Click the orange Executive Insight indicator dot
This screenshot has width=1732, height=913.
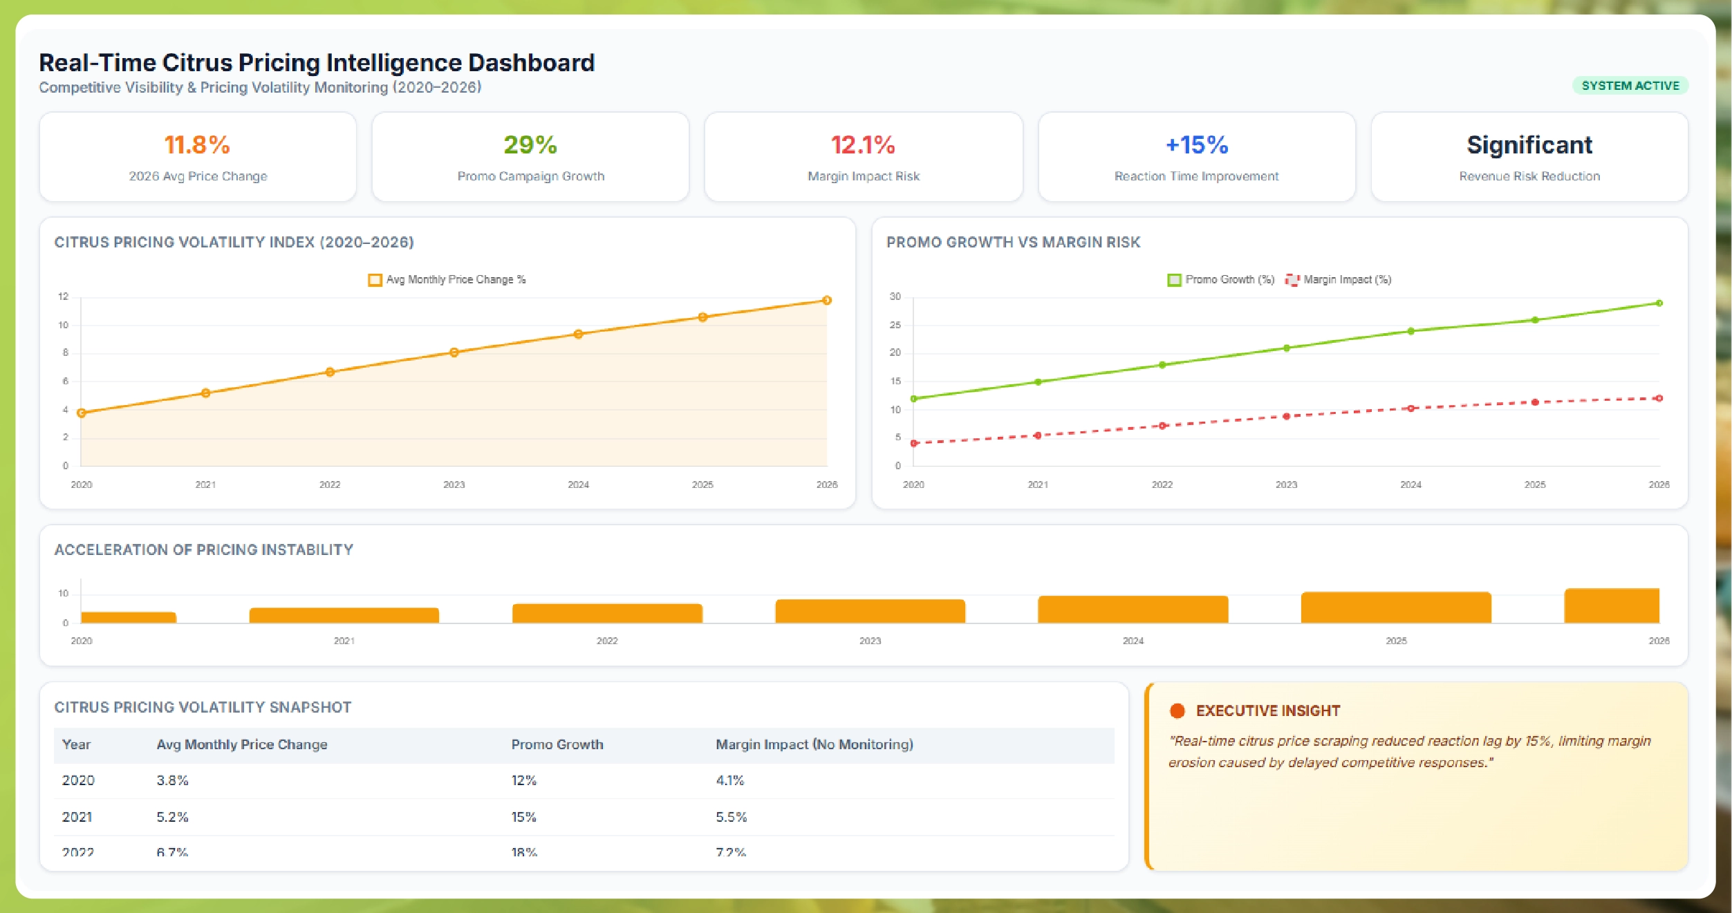click(1177, 710)
